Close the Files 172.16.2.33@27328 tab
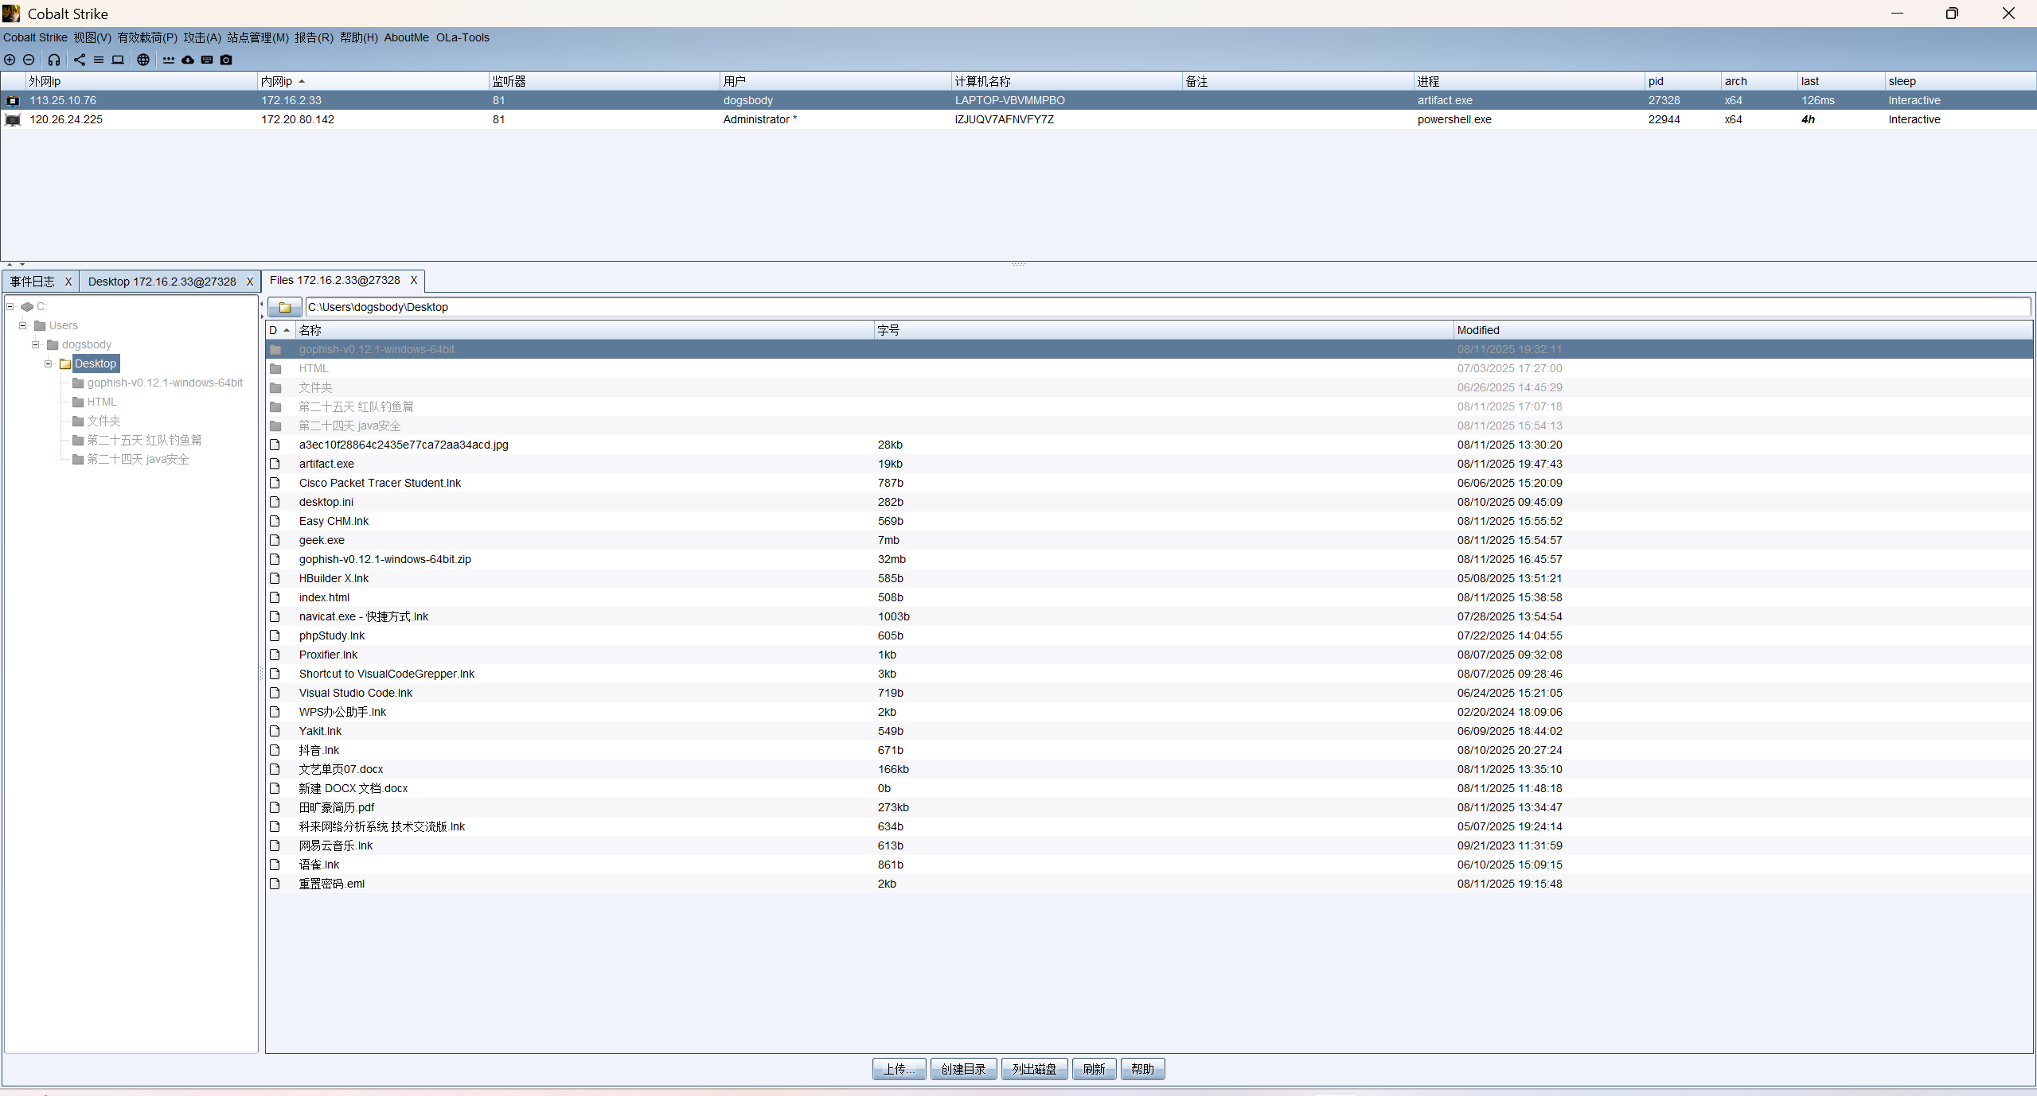Screen dimensions: 2037x1096 tap(414, 280)
